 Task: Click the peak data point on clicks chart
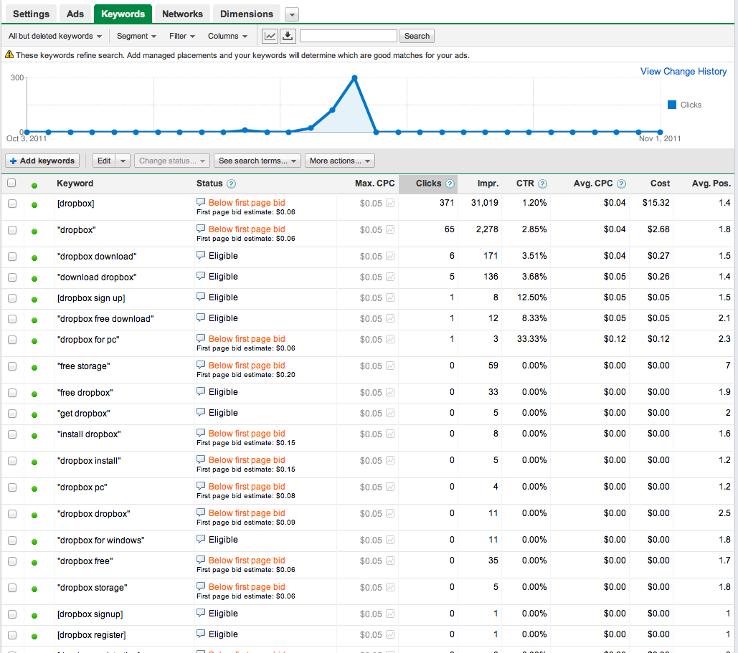pyautogui.click(x=354, y=77)
